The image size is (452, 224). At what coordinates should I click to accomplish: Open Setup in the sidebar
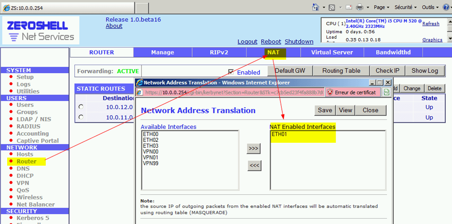(25, 77)
